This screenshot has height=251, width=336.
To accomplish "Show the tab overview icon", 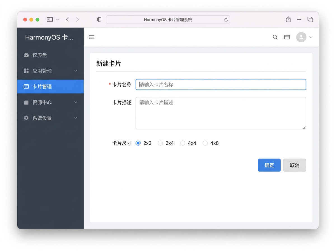I will [x=310, y=19].
